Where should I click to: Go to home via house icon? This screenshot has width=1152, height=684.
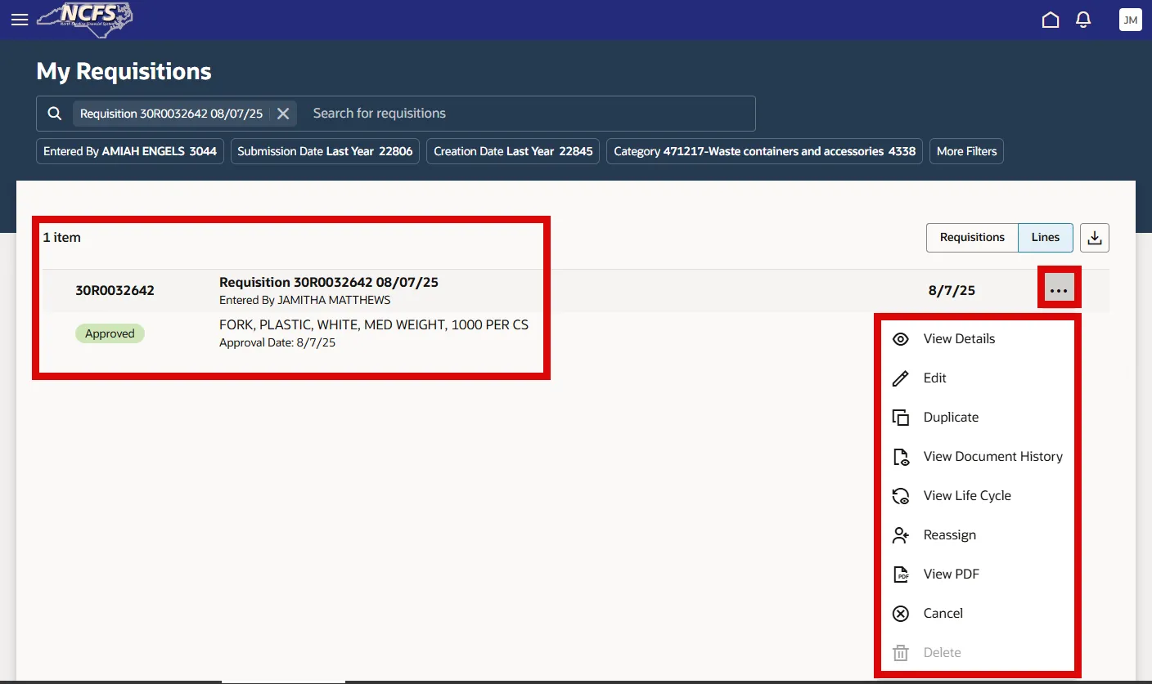click(x=1051, y=20)
